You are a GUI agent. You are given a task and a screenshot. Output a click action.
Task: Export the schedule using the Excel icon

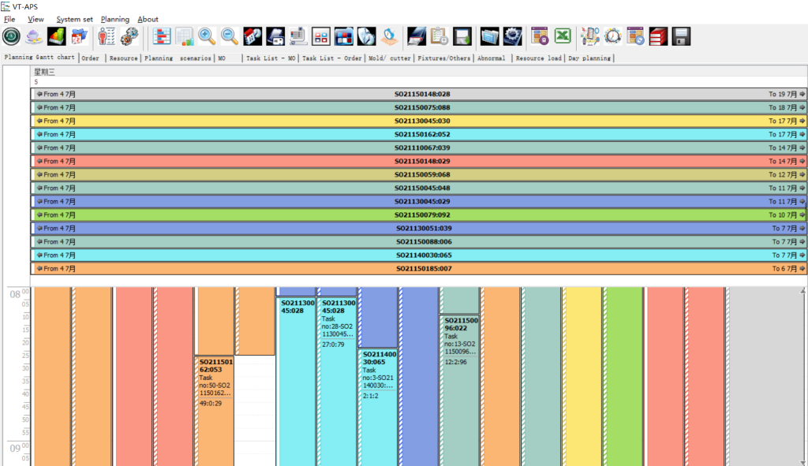(x=562, y=36)
